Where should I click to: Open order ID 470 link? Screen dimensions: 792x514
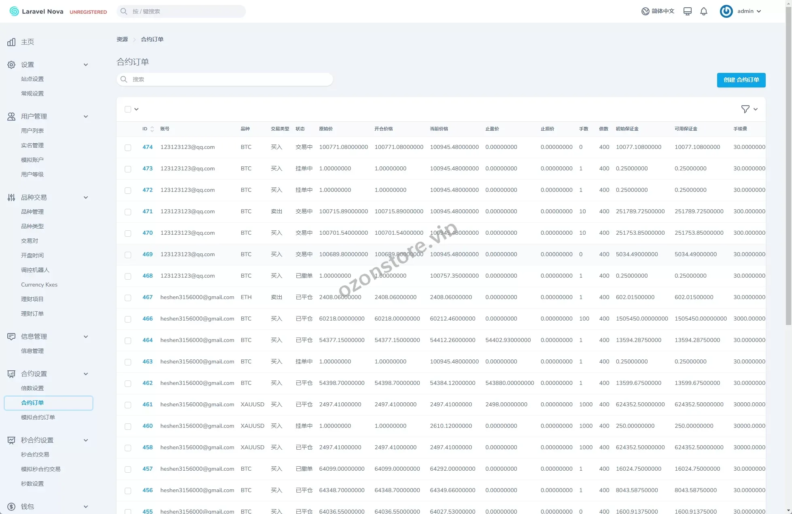147,233
